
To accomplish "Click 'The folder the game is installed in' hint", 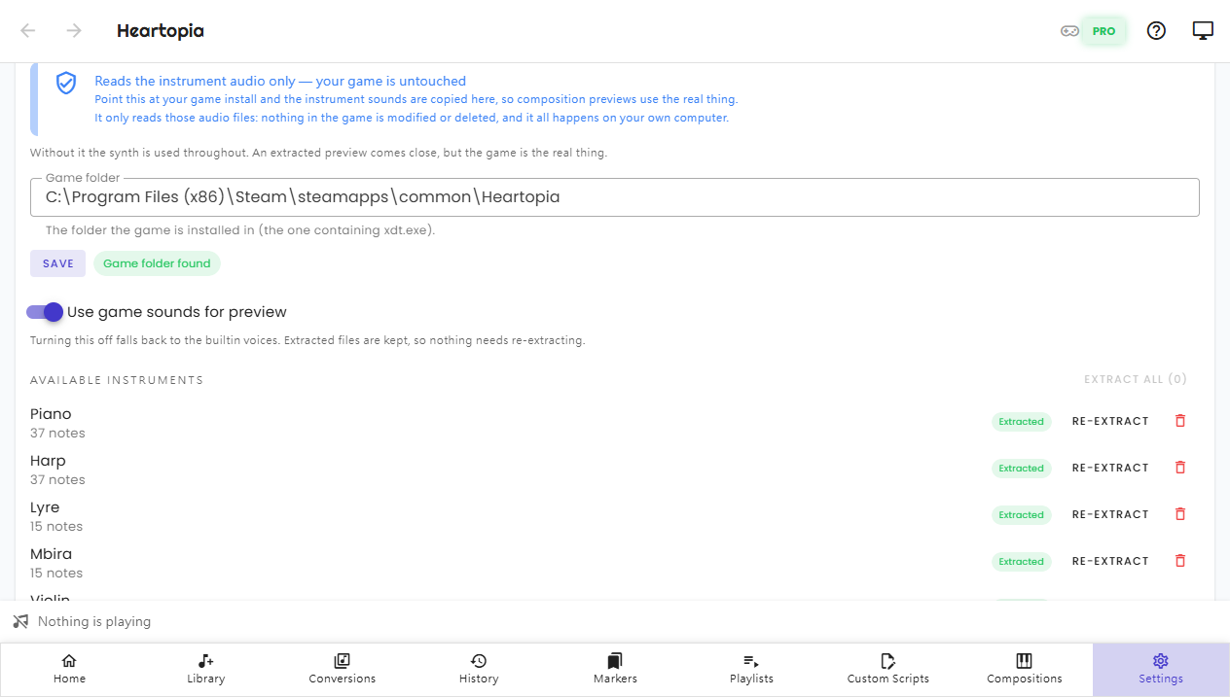I will (240, 230).
